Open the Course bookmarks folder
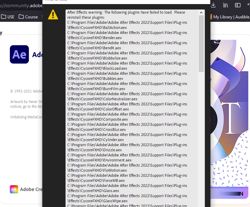Image resolution: width=250 pixels, height=207 pixels. [28, 17]
